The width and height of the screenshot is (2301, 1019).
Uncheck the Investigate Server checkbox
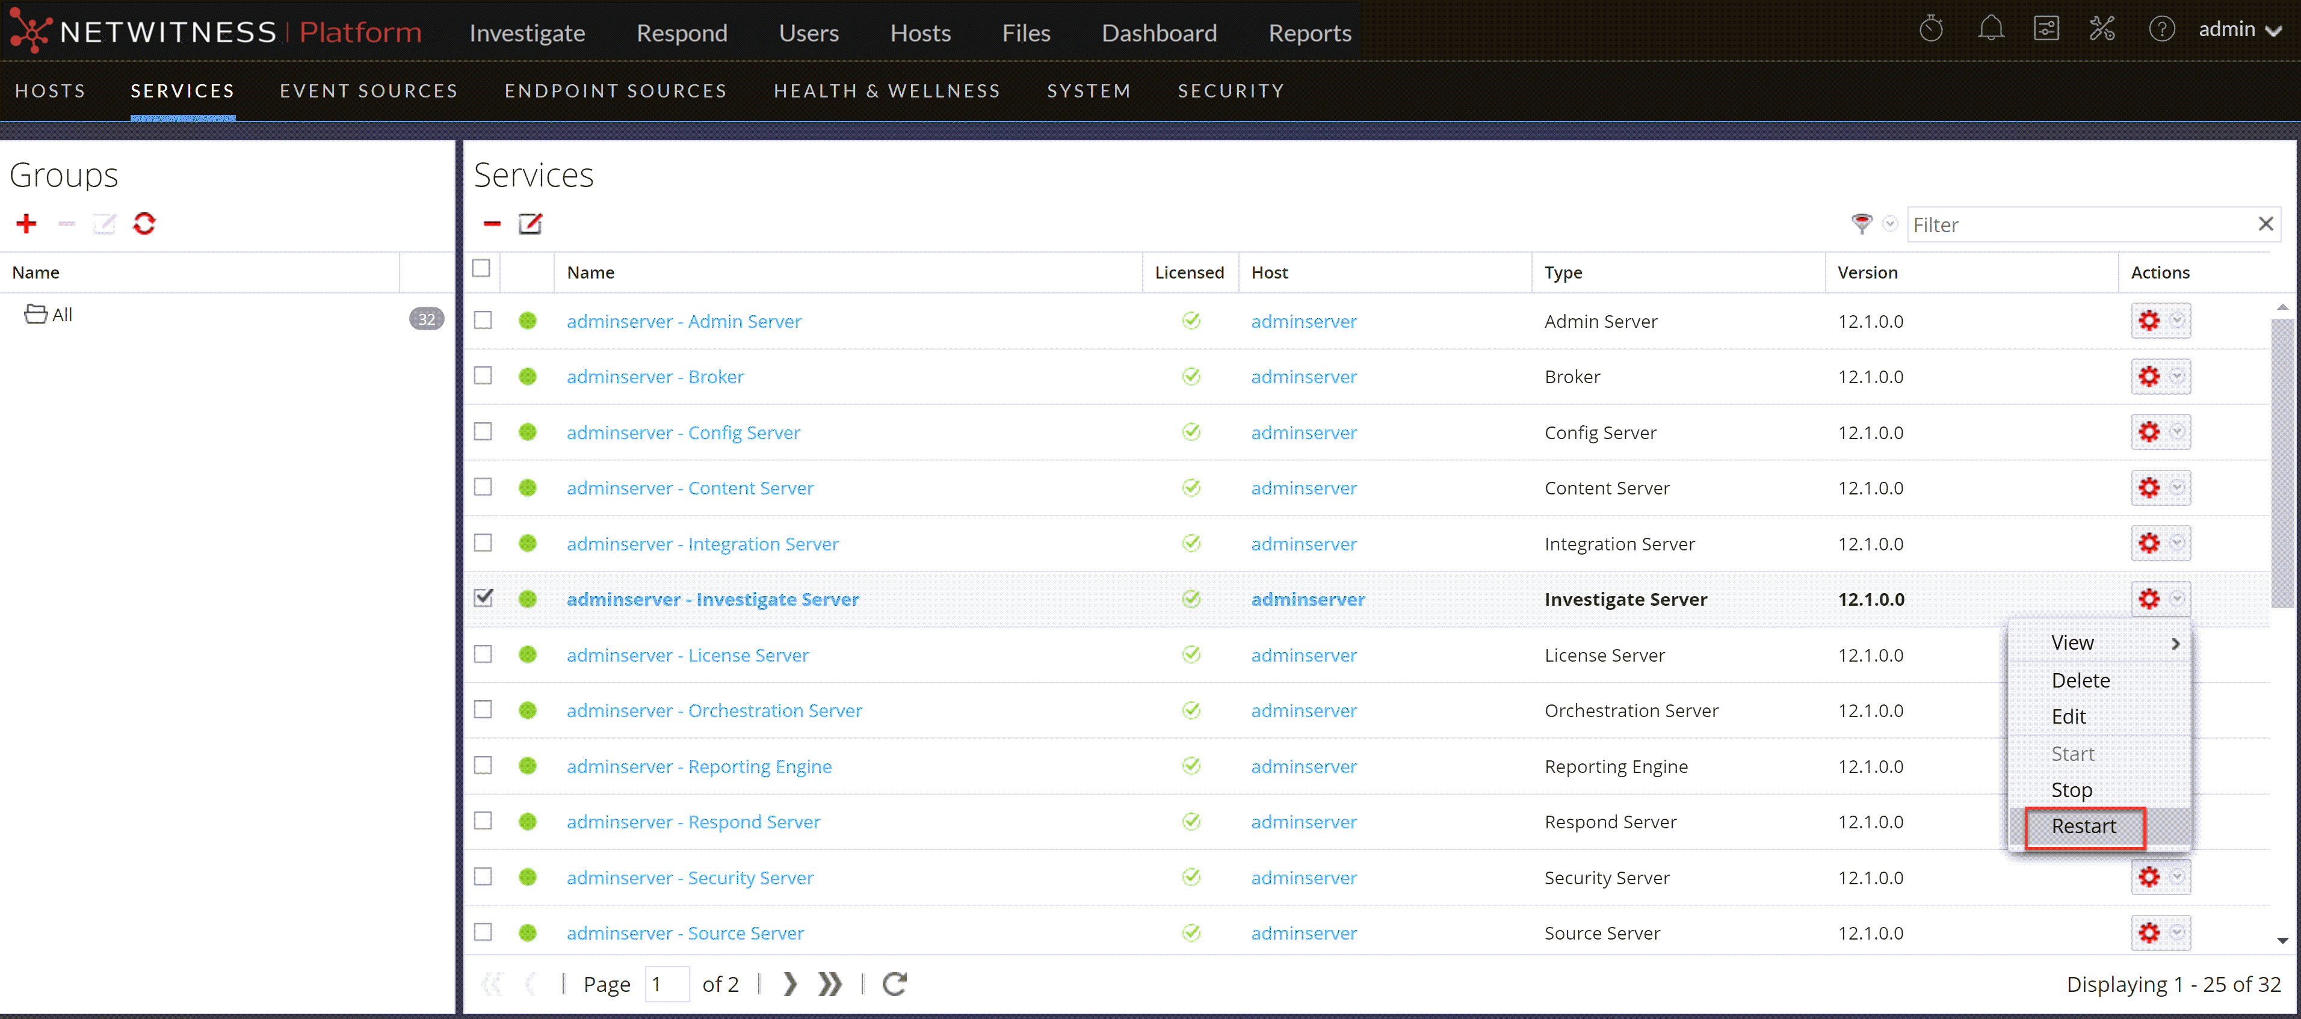click(483, 597)
